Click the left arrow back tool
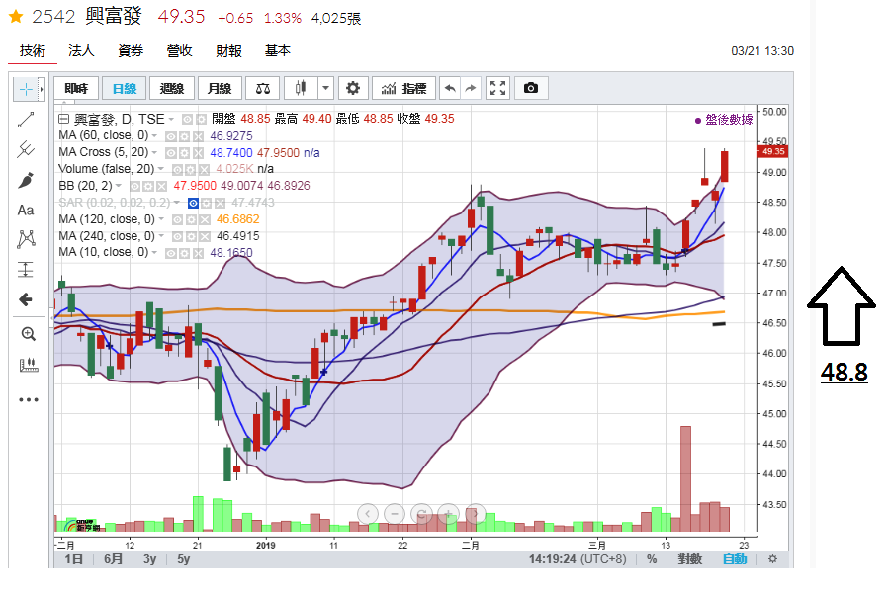The width and height of the screenshot is (890, 593). point(26,299)
